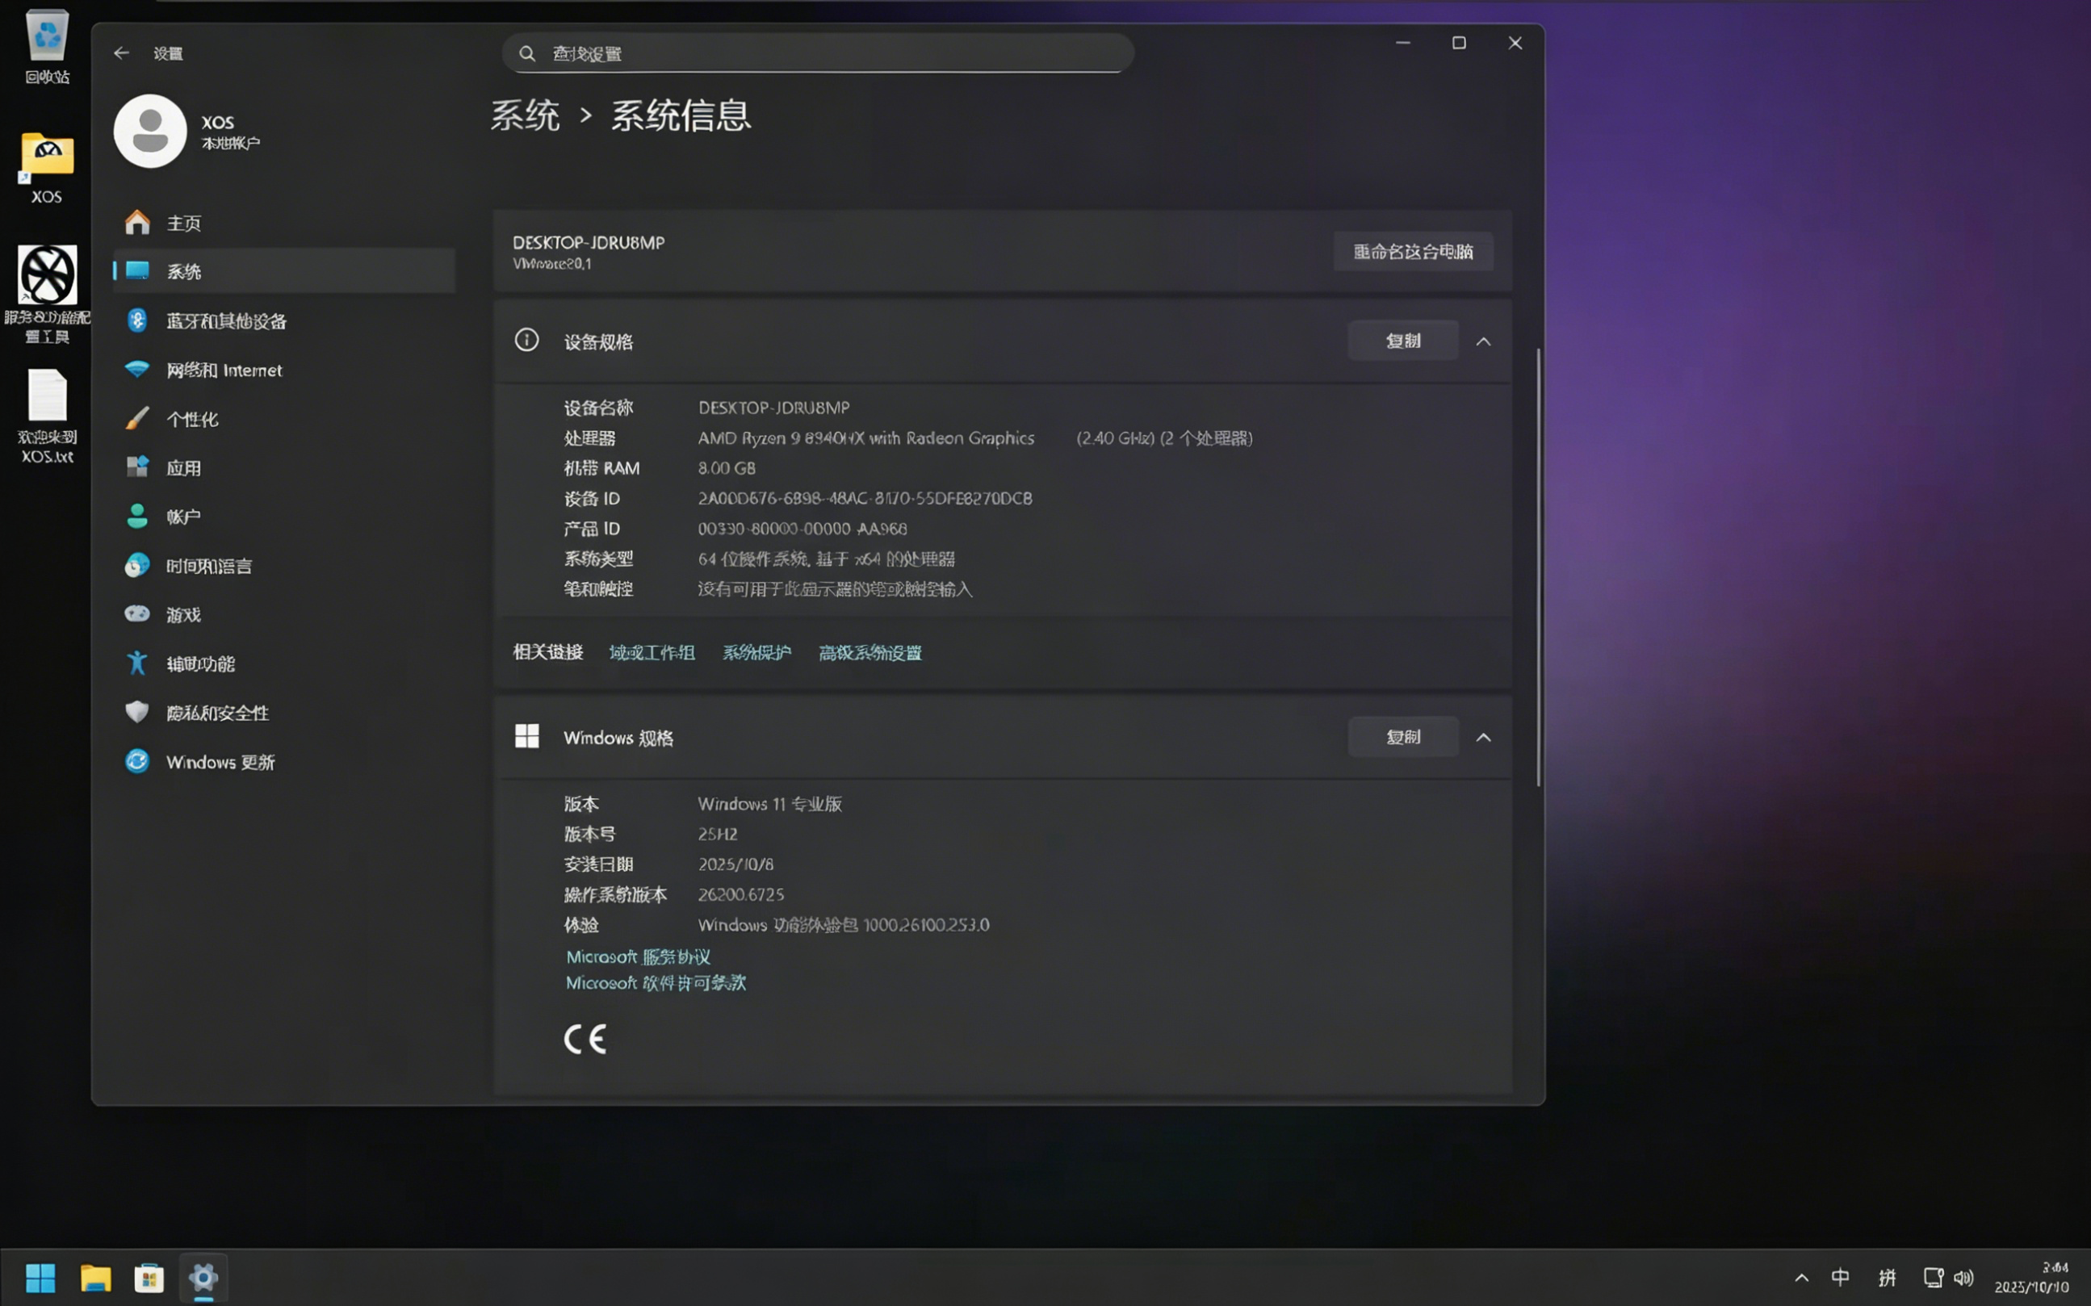Click the 体验 value Windows 功能体验包

(x=844, y=925)
